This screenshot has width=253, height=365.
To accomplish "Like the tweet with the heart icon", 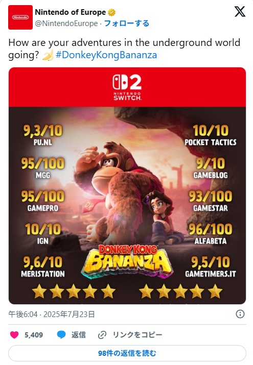I will click(x=14, y=335).
